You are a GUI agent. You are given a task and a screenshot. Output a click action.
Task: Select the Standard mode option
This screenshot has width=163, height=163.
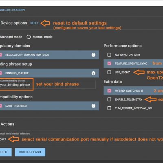coord(11,37)
